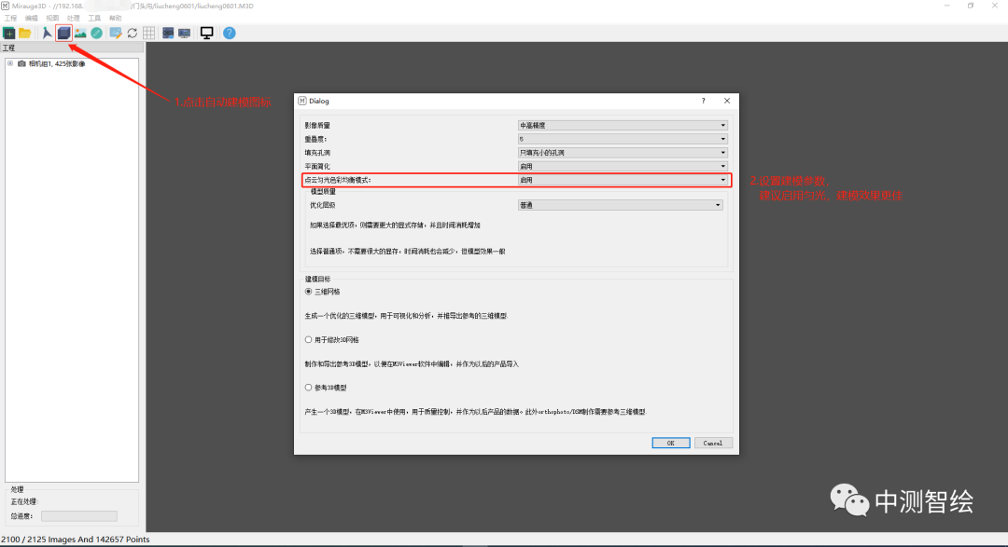Choose the 参考3D模型 radio option
Viewport: 1008px width, 547px height.
[309, 388]
